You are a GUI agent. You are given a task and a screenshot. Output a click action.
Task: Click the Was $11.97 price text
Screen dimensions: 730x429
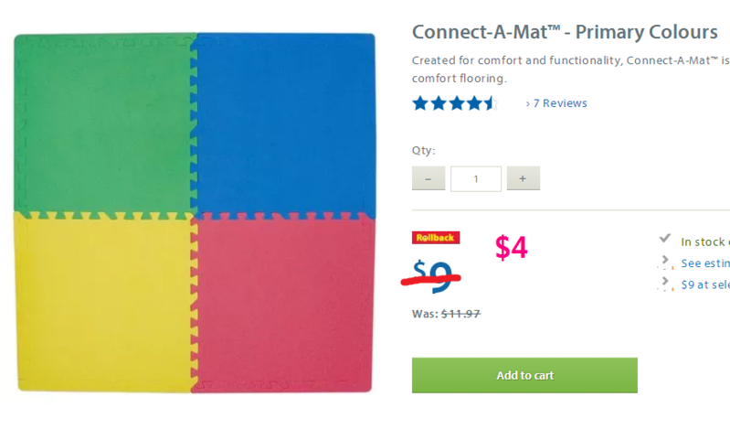point(447,314)
